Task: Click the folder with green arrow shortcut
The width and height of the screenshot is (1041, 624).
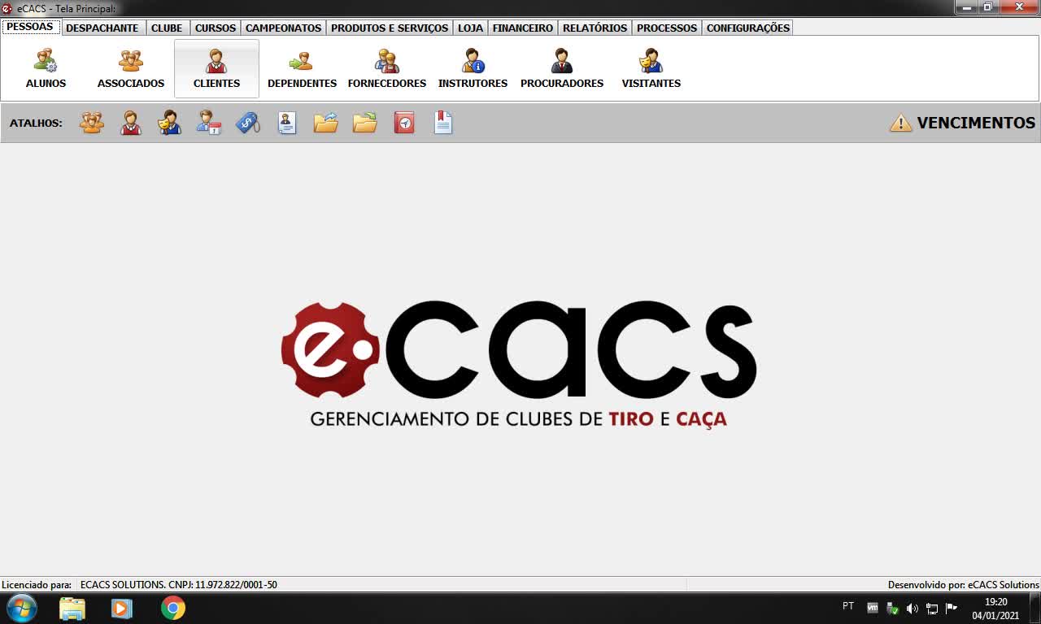Action: click(365, 123)
